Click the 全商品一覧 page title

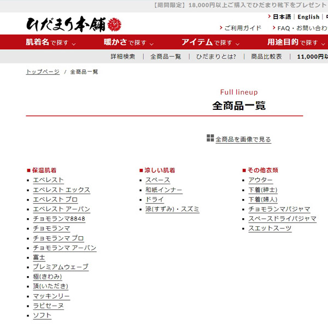coord(239,106)
